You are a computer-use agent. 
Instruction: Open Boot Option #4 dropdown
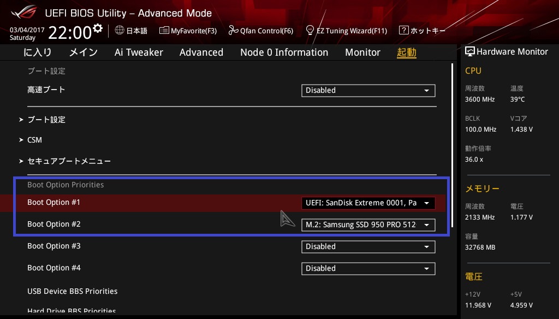[x=368, y=268]
